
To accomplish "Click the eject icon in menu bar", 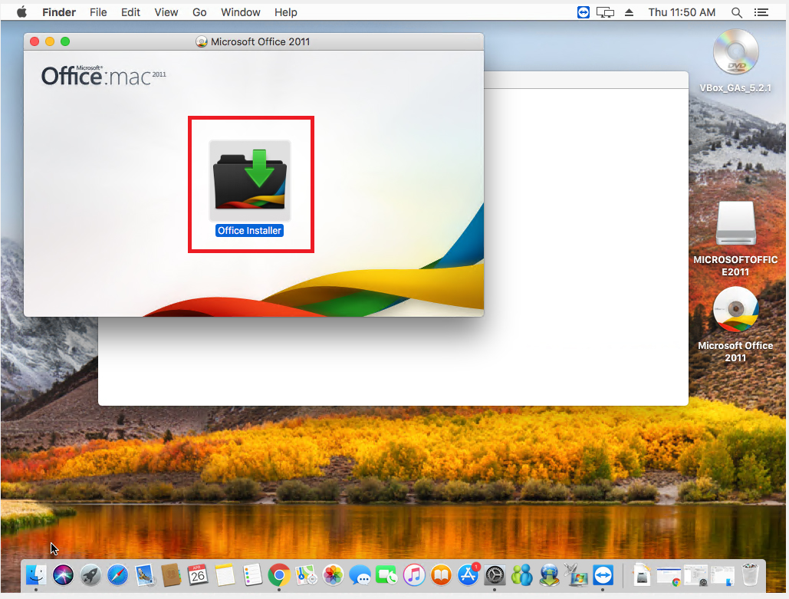I will (630, 12).
